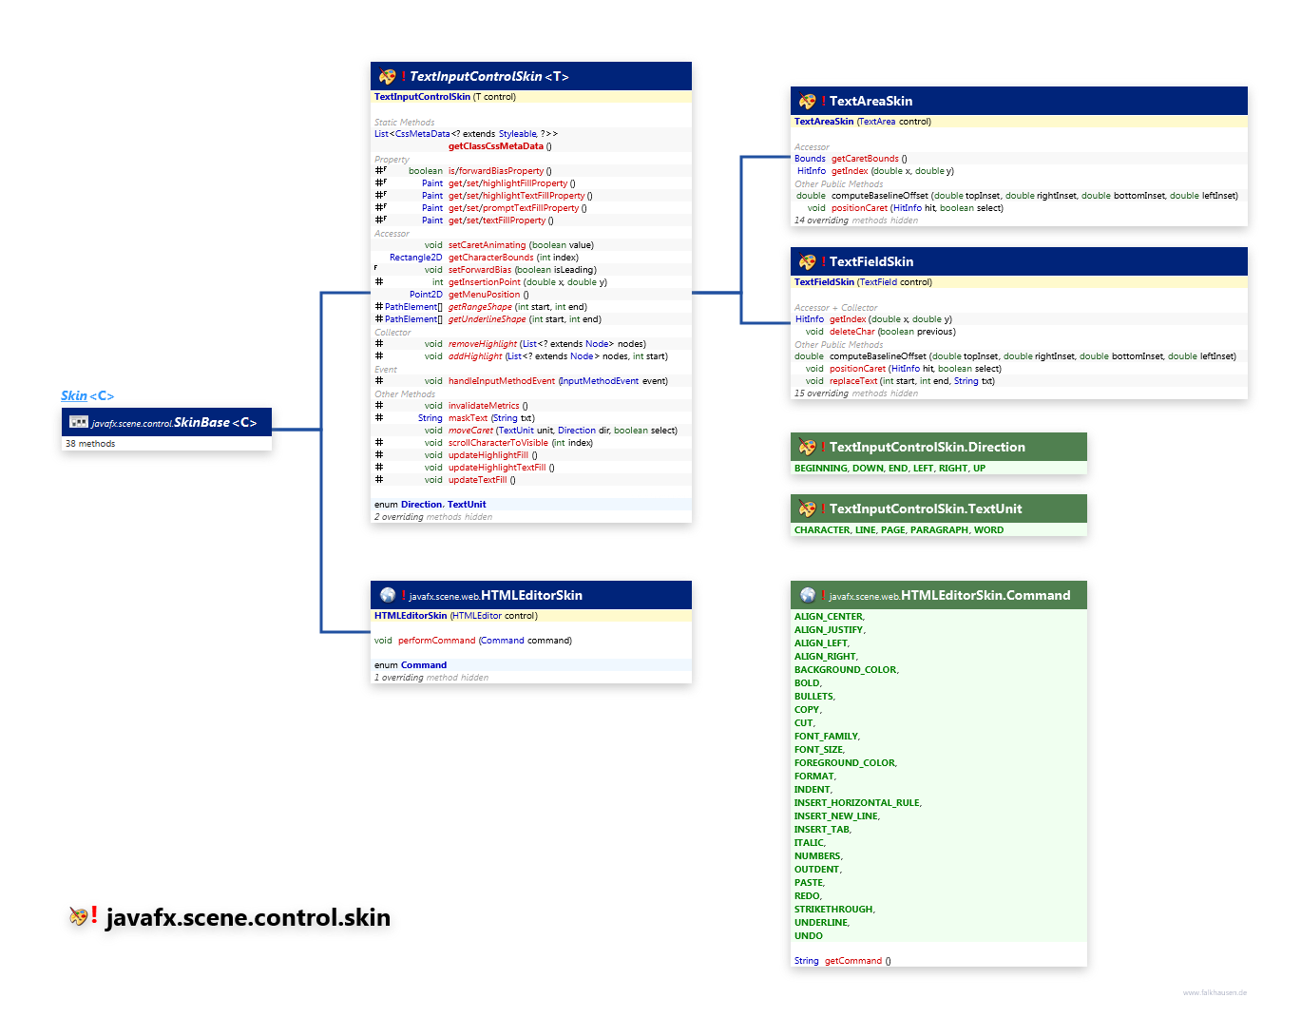
Task: Click the palette icon in TextInputControlSkin.Direction header
Action: point(807,448)
